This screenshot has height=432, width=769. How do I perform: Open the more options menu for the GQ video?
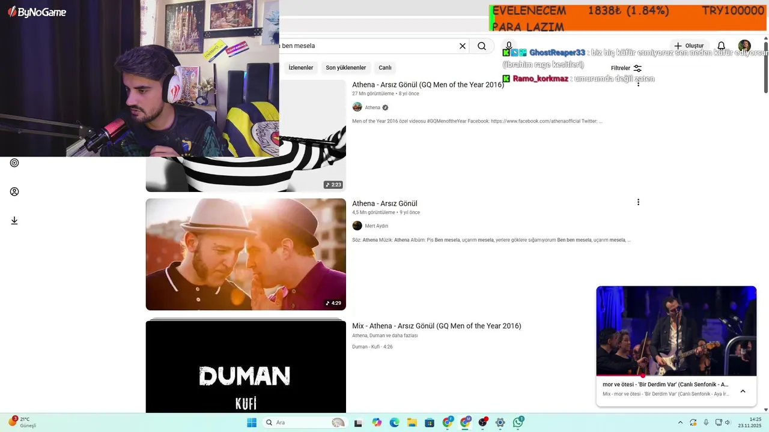pyautogui.click(x=638, y=84)
